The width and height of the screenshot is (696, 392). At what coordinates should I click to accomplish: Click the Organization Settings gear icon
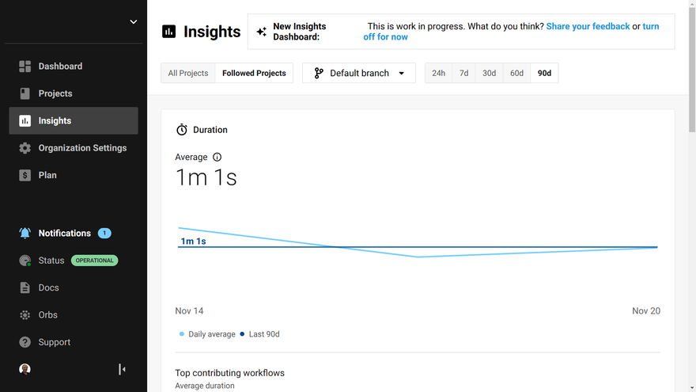point(25,148)
